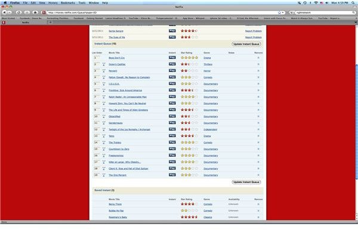Open the History menu
The image size is (358, 230).
53,3
